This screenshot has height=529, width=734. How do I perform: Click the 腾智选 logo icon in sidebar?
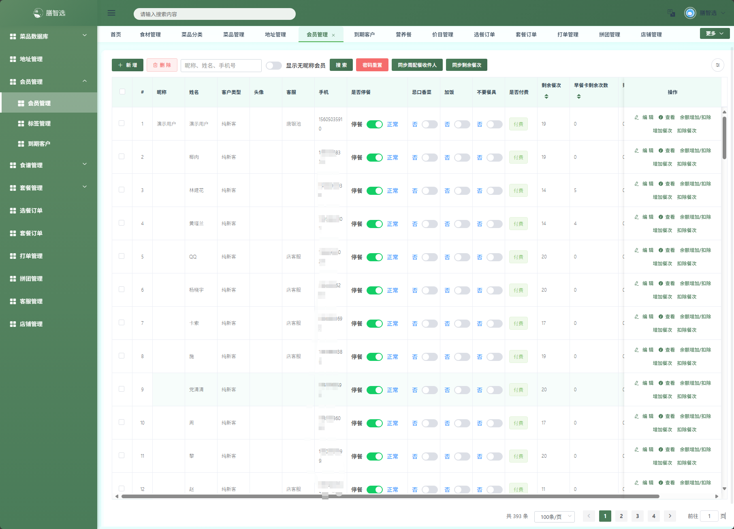point(38,13)
